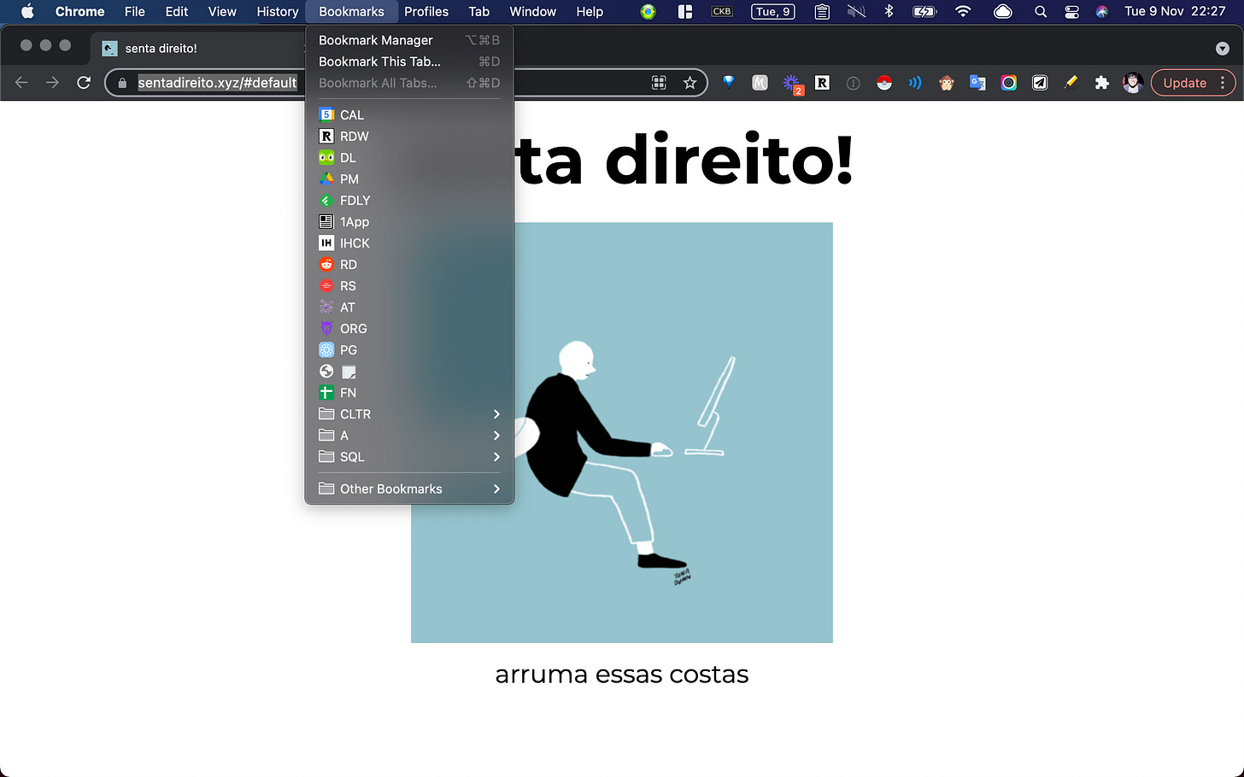Open the 1App bookmark
This screenshot has height=777, width=1244.
point(409,221)
